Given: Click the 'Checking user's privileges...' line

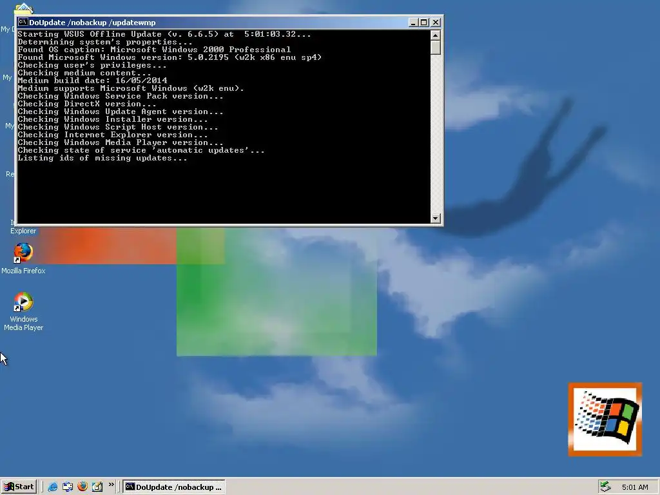Looking at the screenshot, I should point(92,65).
